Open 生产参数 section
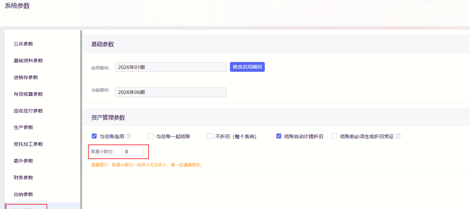Screen dimensions: 470x209 [x=23, y=127]
